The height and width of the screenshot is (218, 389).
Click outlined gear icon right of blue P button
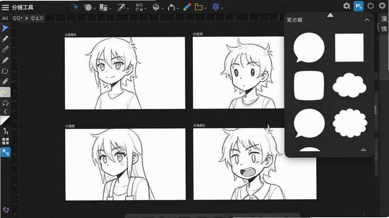coord(371,6)
